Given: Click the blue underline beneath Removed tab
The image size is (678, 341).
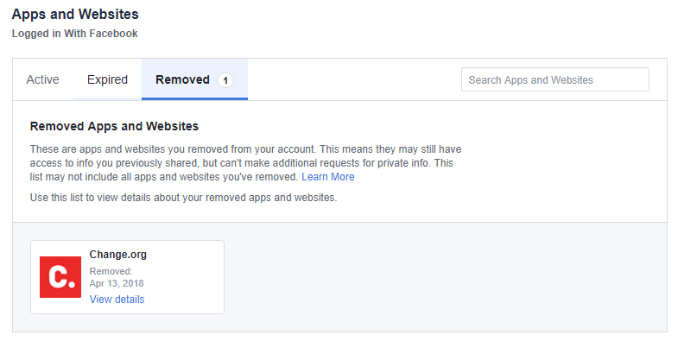Looking at the screenshot, I should point(194,99).
